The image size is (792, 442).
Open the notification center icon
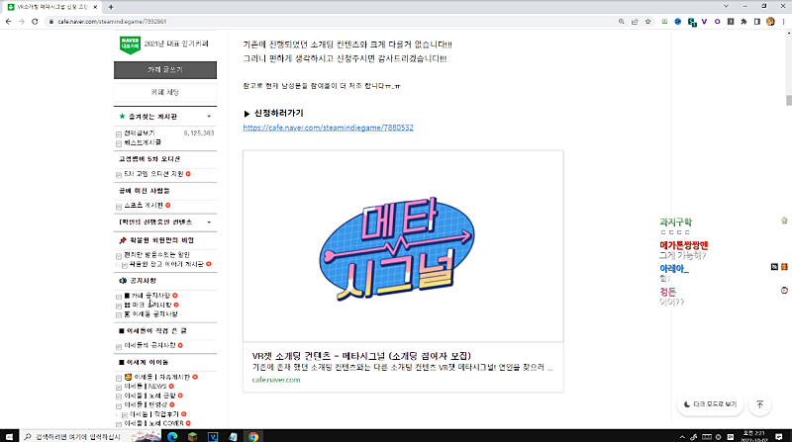[x=779, y=437]
